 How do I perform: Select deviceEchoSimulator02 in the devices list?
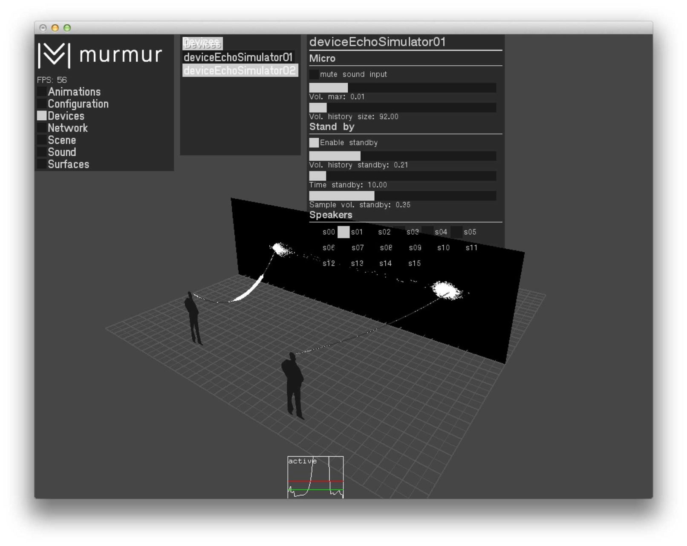click(240, 70)
